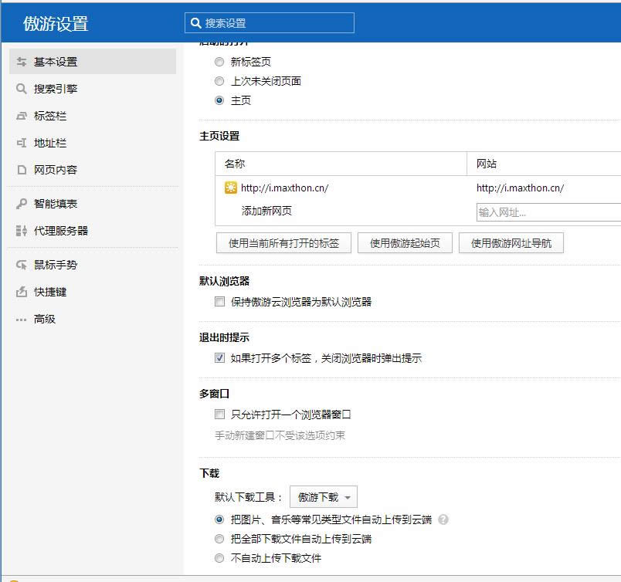Uncheck 关闭浏览器时弹出提示 checkbox

pyautogui.click(x=219, y=358)
